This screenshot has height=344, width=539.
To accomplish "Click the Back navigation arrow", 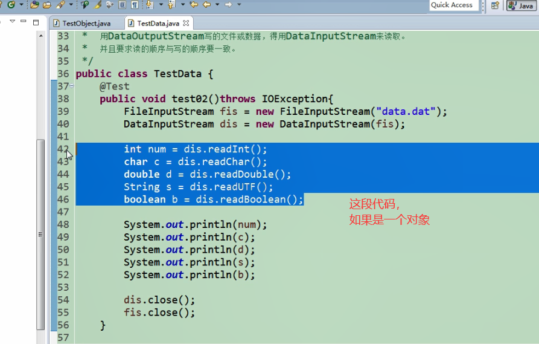I will pos(206,4).
